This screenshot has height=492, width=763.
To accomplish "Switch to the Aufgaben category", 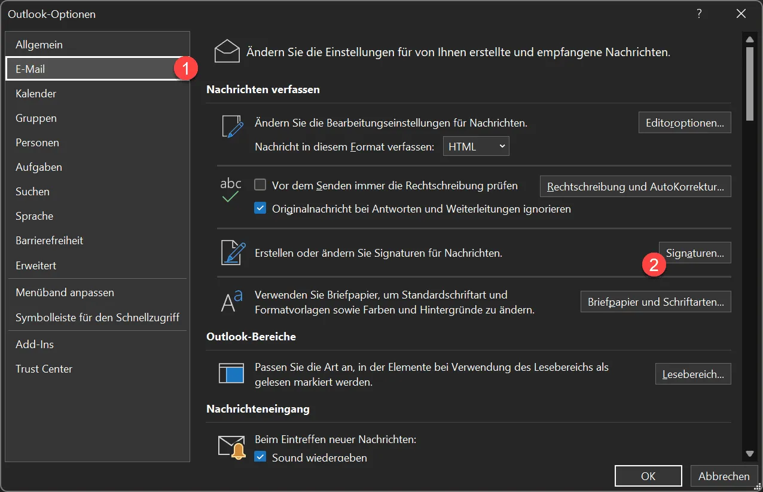I will [x=97, y=167].
